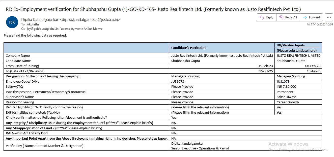334x157 pixels.
Task: Click the Supervisor's Name label
Action: click(20, 97)
